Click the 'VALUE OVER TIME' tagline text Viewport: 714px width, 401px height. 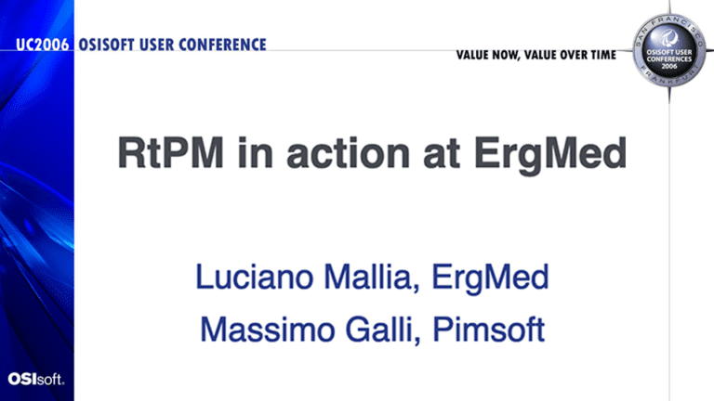coord(570,55)
